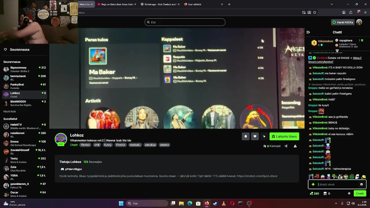
Task: Click the Finnish tag next to Chatti
Action: pos(85,145)
